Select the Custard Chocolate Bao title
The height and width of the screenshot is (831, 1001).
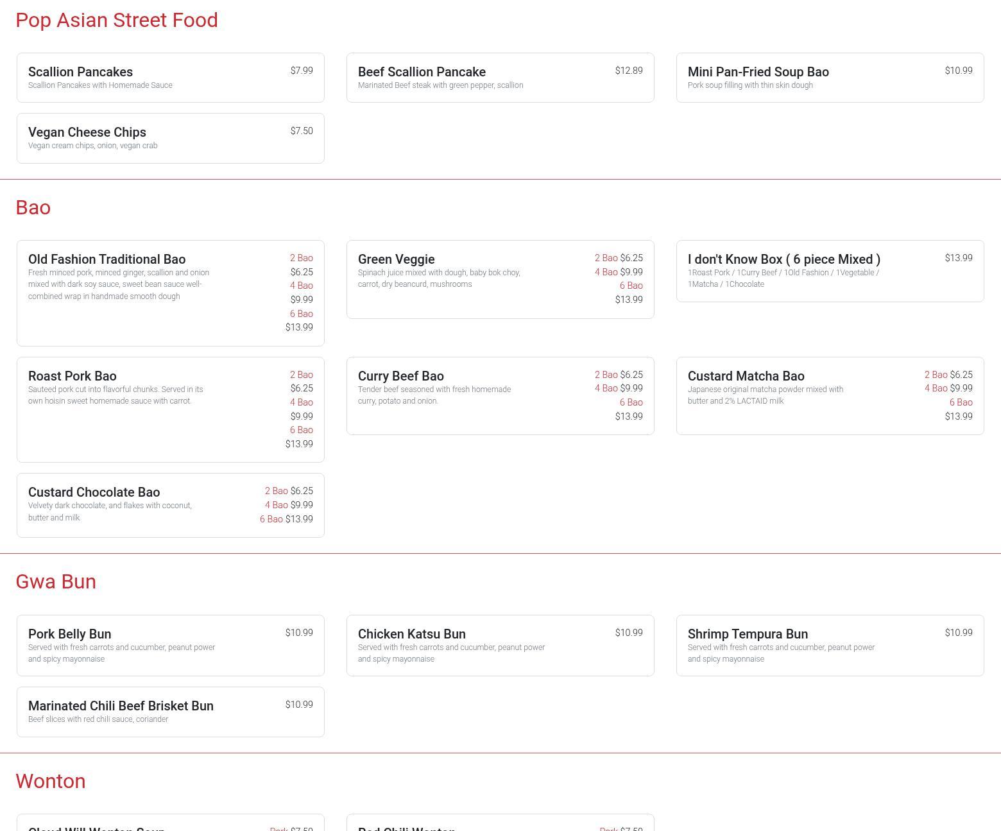click(94, 492)
